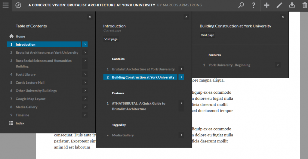Expand arrow beside Brutalist Architecture in Table of Contents
Screen dimensions: 308x159
pyautogui.click(x=85, y=52)
